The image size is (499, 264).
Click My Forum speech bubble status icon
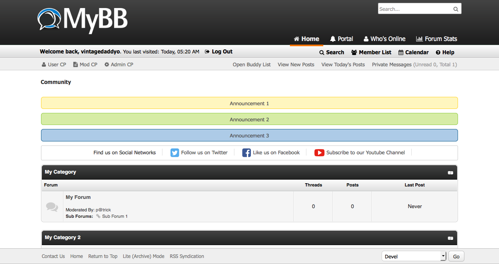click(x=52, y=207)
